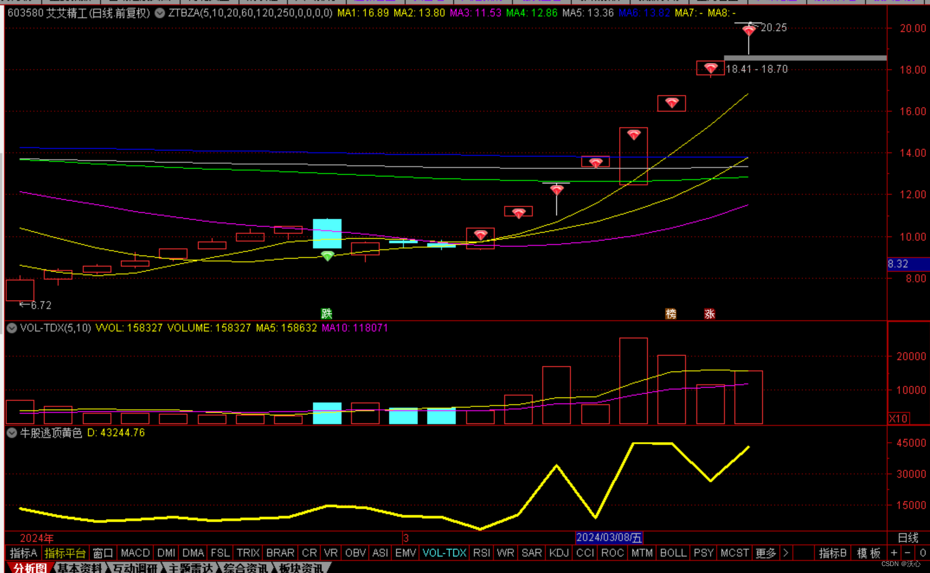Image resolution: width=930 pixels, height=573 pixels.
Task: Switch to the PSY indicator tab
Action: point(704,553)
